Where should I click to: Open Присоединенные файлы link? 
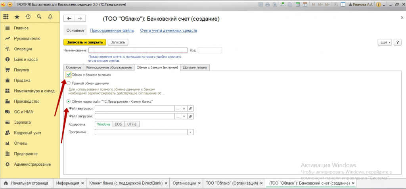pyautogui.click(x=112, y=30)
